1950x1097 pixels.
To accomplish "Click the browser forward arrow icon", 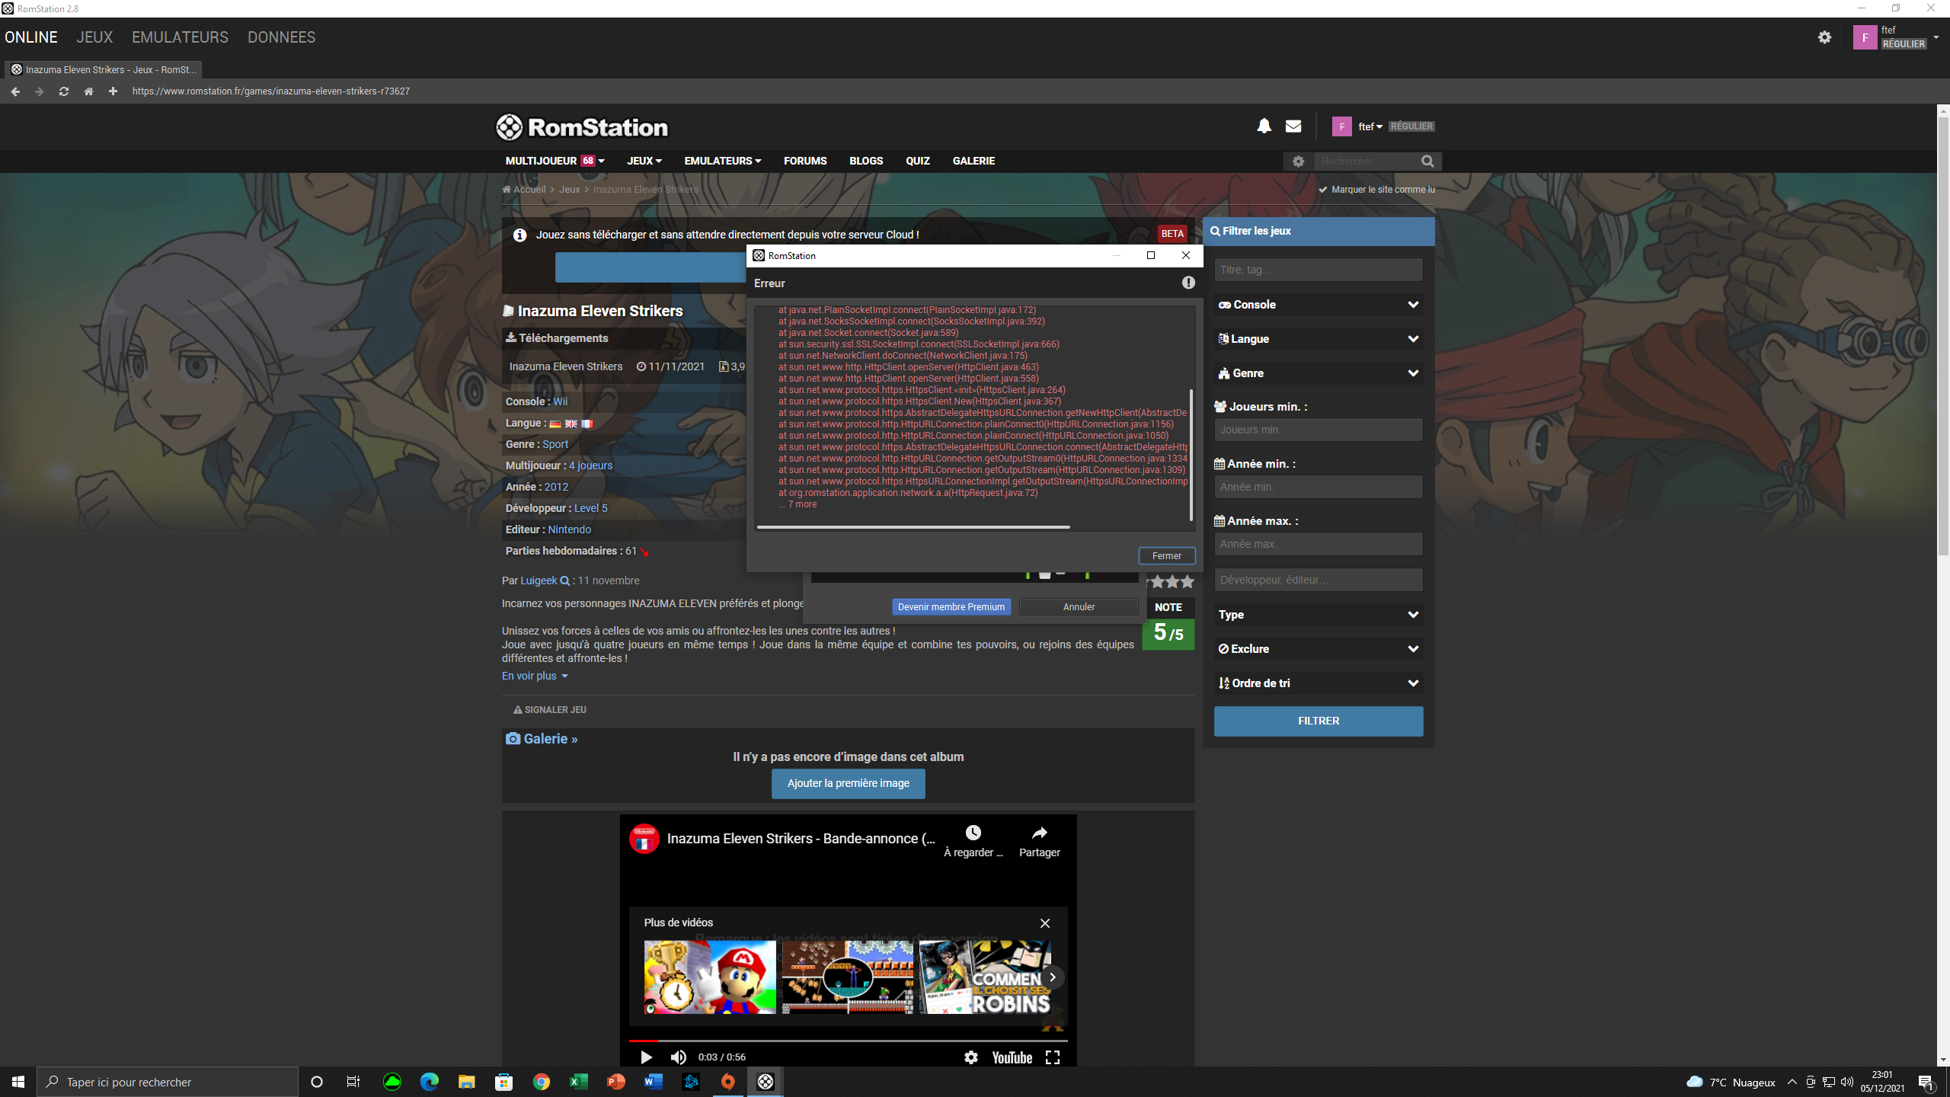I will 40,91.
